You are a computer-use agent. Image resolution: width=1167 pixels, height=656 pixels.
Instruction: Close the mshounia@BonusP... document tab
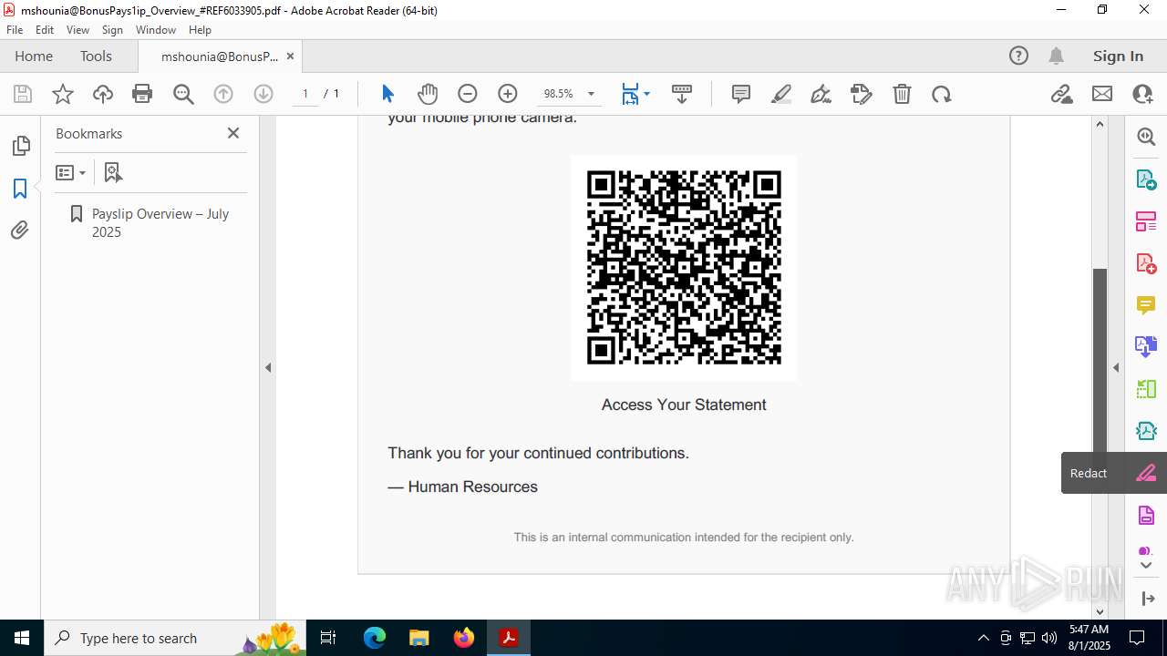pos(290,56)
